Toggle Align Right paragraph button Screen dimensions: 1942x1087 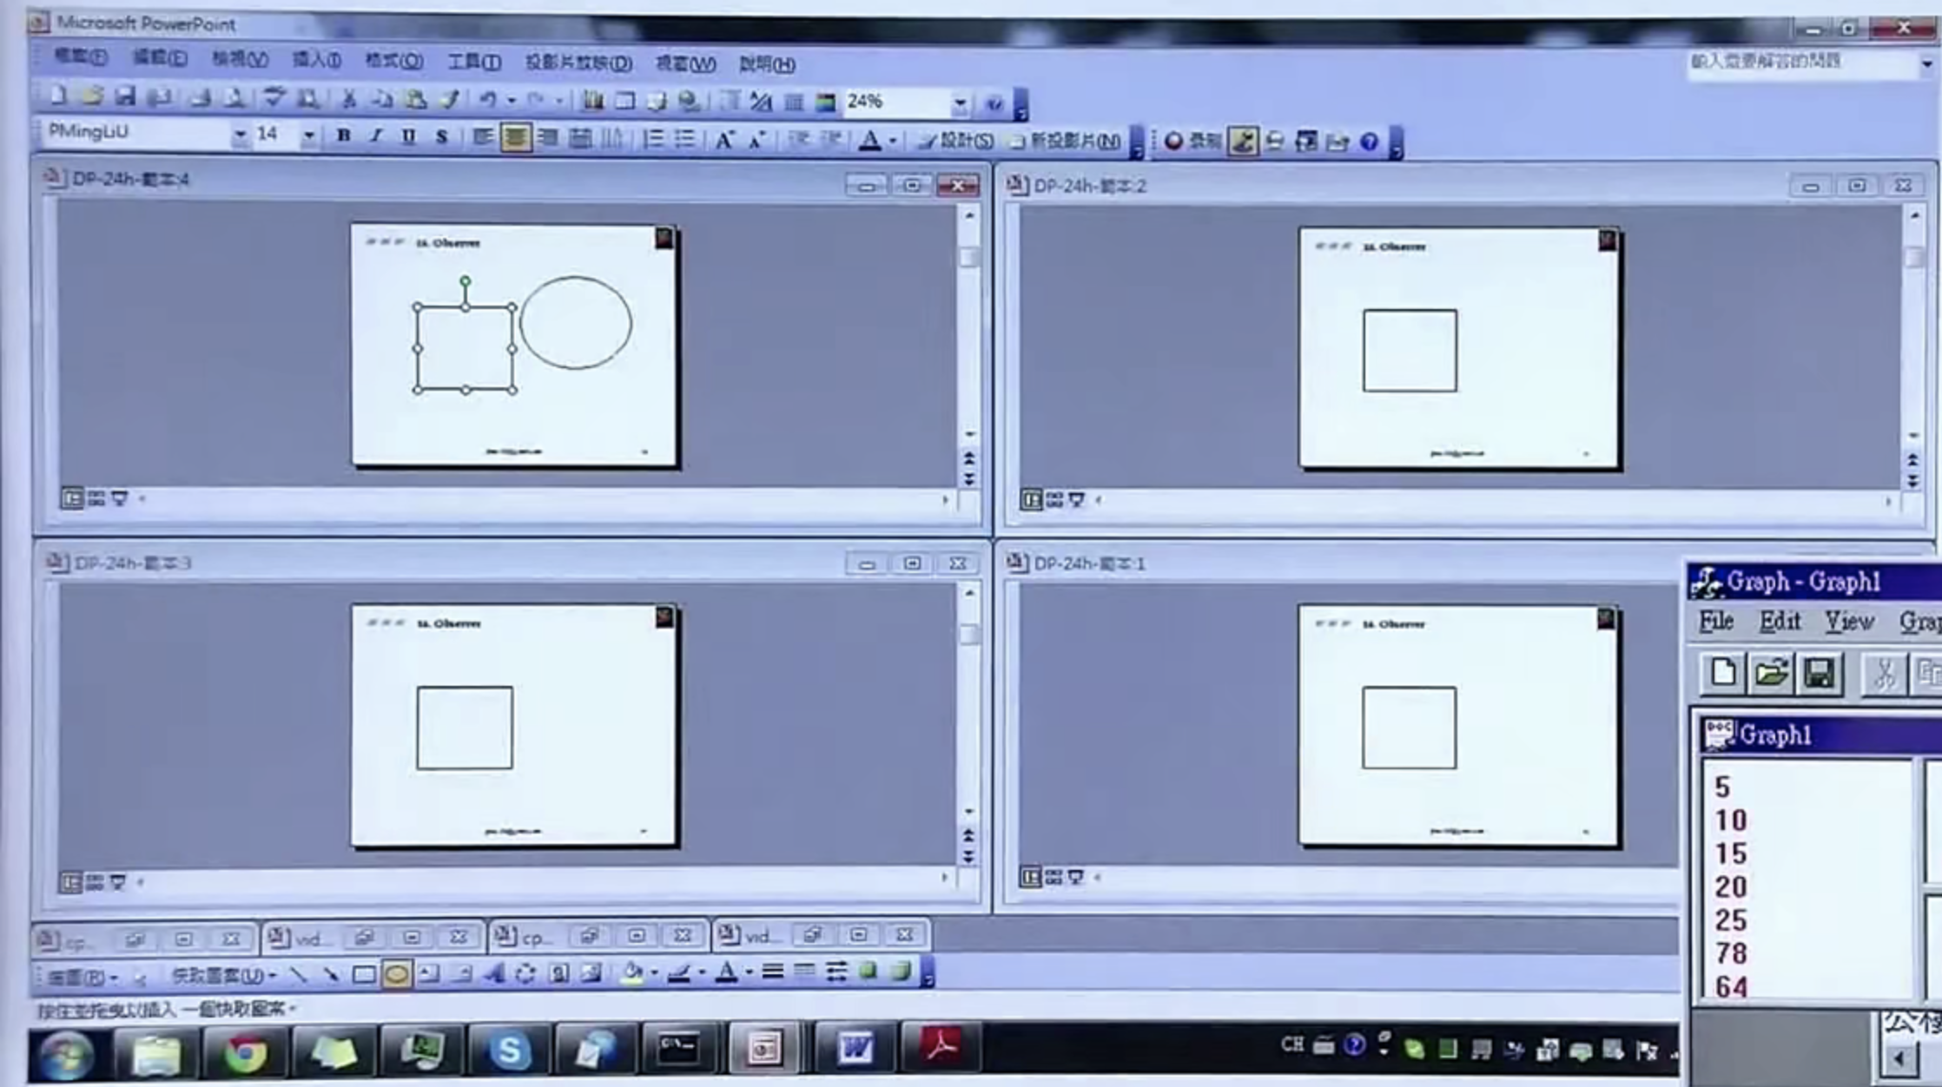pyautogui.click(x=548, y=138)
